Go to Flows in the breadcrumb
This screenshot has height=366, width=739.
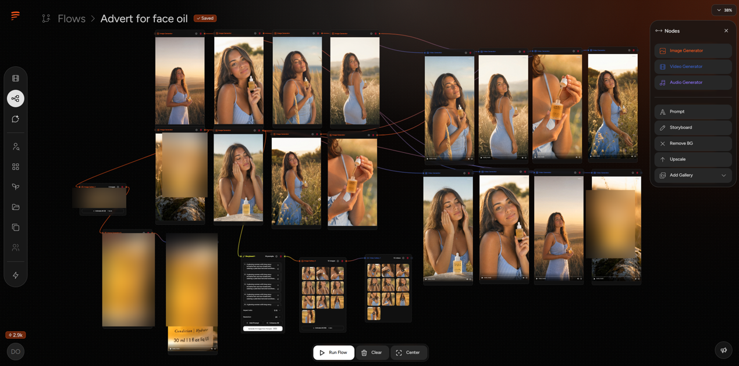[72, 19]
